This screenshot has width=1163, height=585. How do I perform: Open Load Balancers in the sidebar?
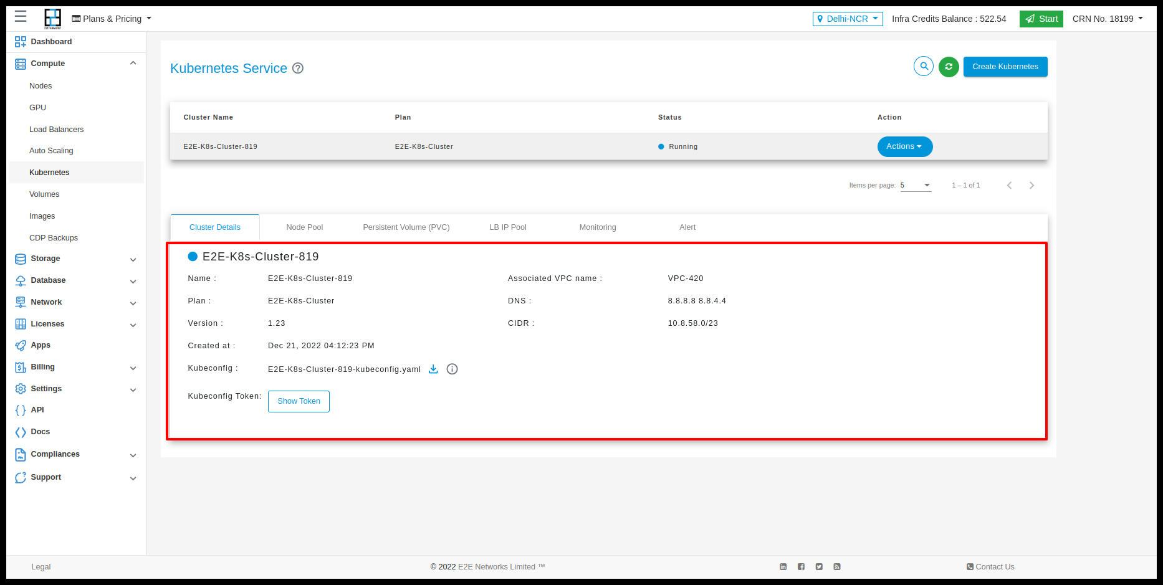(56, 130)
